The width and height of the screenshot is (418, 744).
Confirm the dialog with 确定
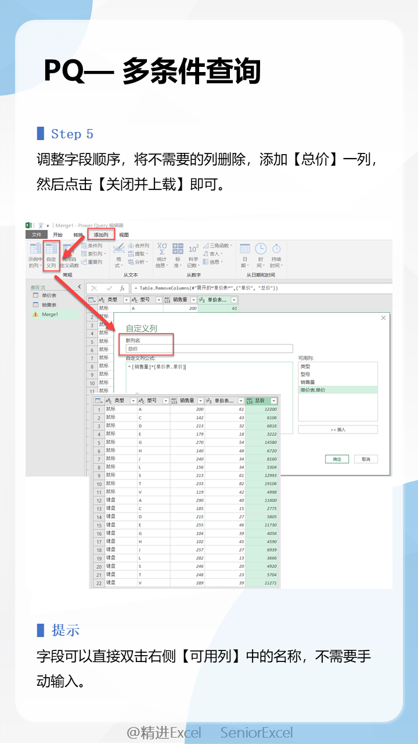click(x=337, y=459)
